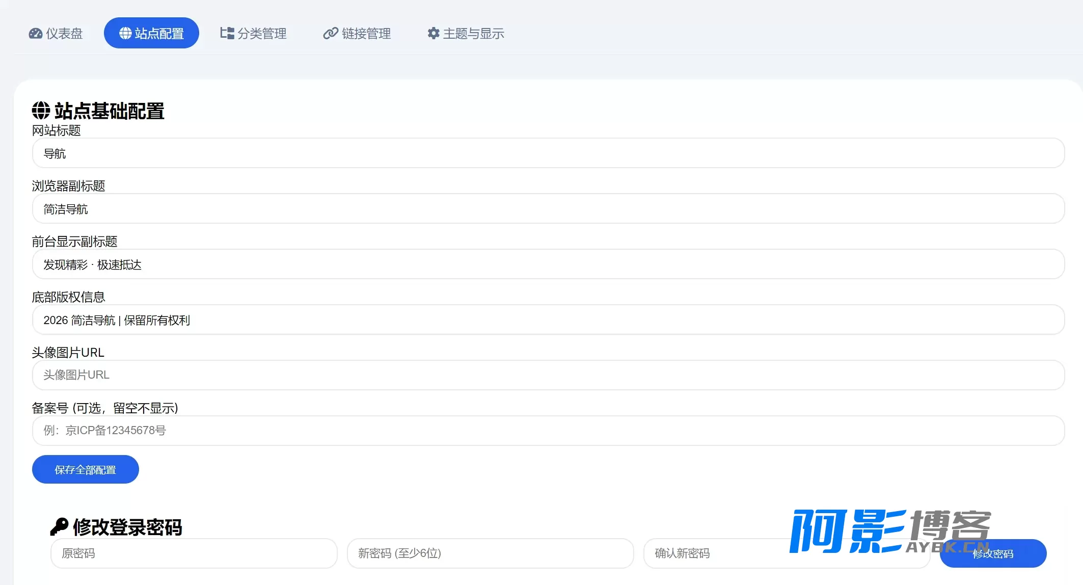Go to the 链接管理 tab
The width and height of the screenshot is (1083, 585).
357,33
